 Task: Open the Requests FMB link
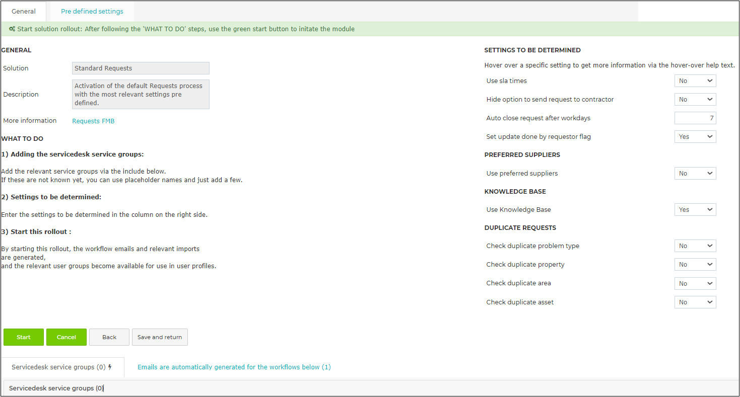click(x=93, y=121)
